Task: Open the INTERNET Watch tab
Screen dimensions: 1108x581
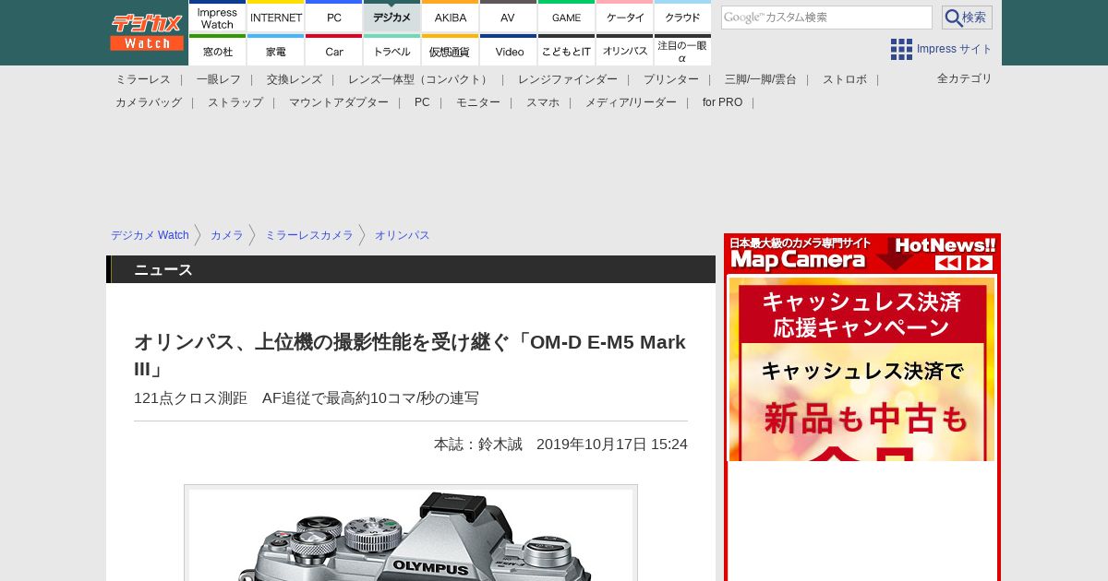Action: [276, 17]
